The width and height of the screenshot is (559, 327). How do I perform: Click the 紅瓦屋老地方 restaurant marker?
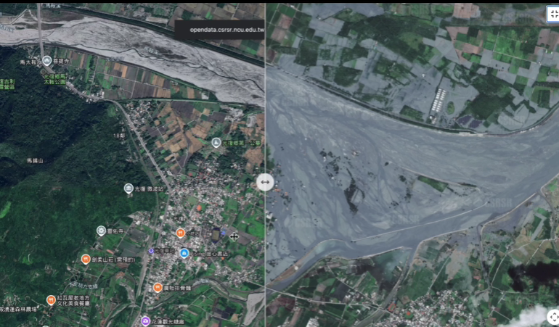51,299
